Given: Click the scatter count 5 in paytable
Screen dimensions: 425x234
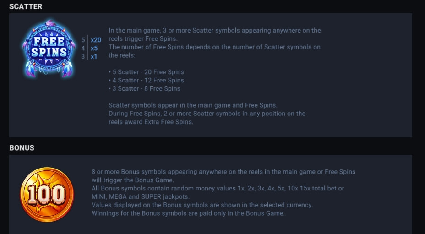Looking at the screenshot, I should point(83,40).
